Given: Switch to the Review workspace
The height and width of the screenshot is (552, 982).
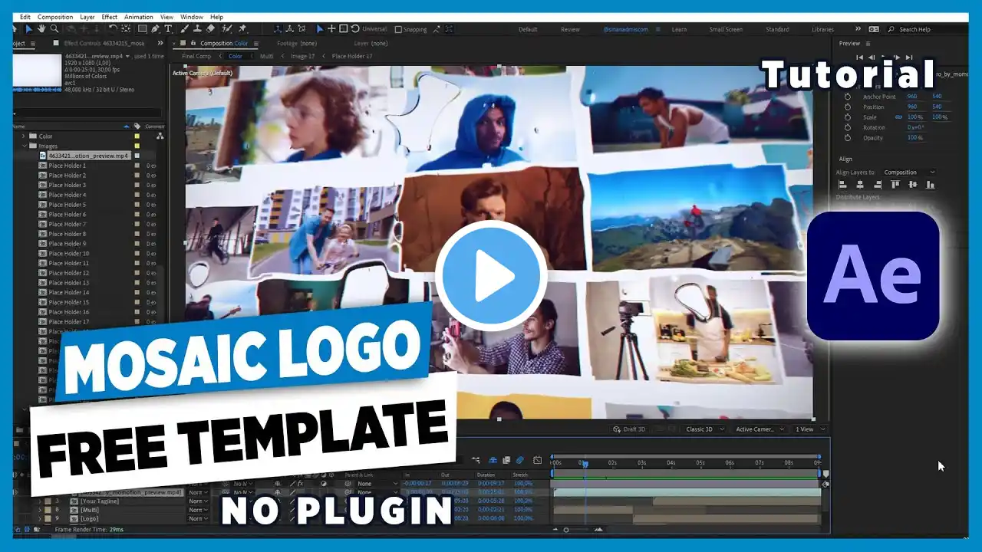Looking at the screenshot, I should pyautogui.click(x=570, y=29).
